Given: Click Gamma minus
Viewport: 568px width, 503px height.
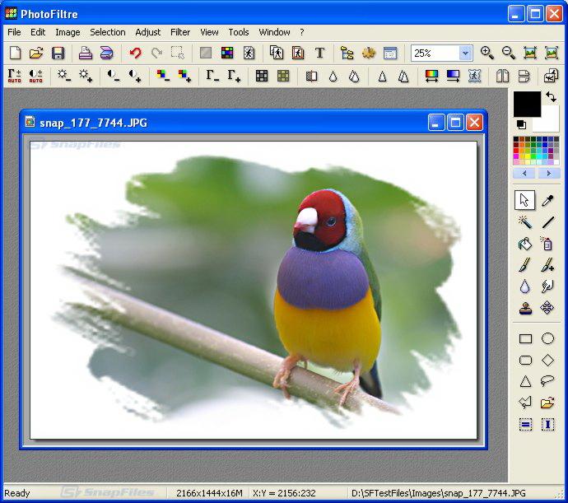Looking at the screenshot, I should click(212, 76).
